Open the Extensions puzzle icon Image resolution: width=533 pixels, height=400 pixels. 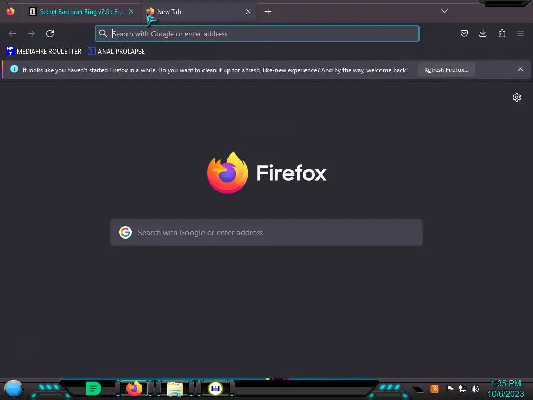pos(502,33)
